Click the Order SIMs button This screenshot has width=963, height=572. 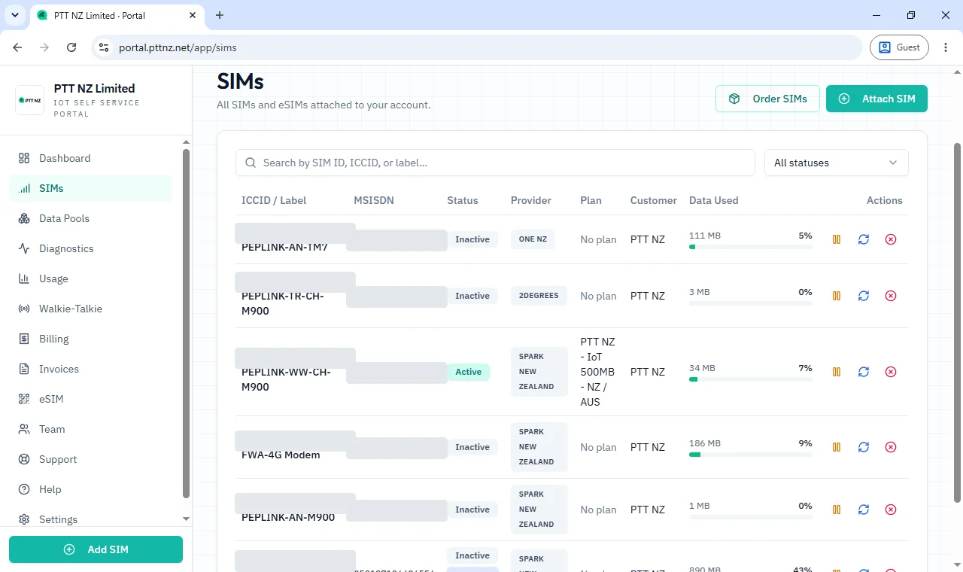tap(767, 99)
